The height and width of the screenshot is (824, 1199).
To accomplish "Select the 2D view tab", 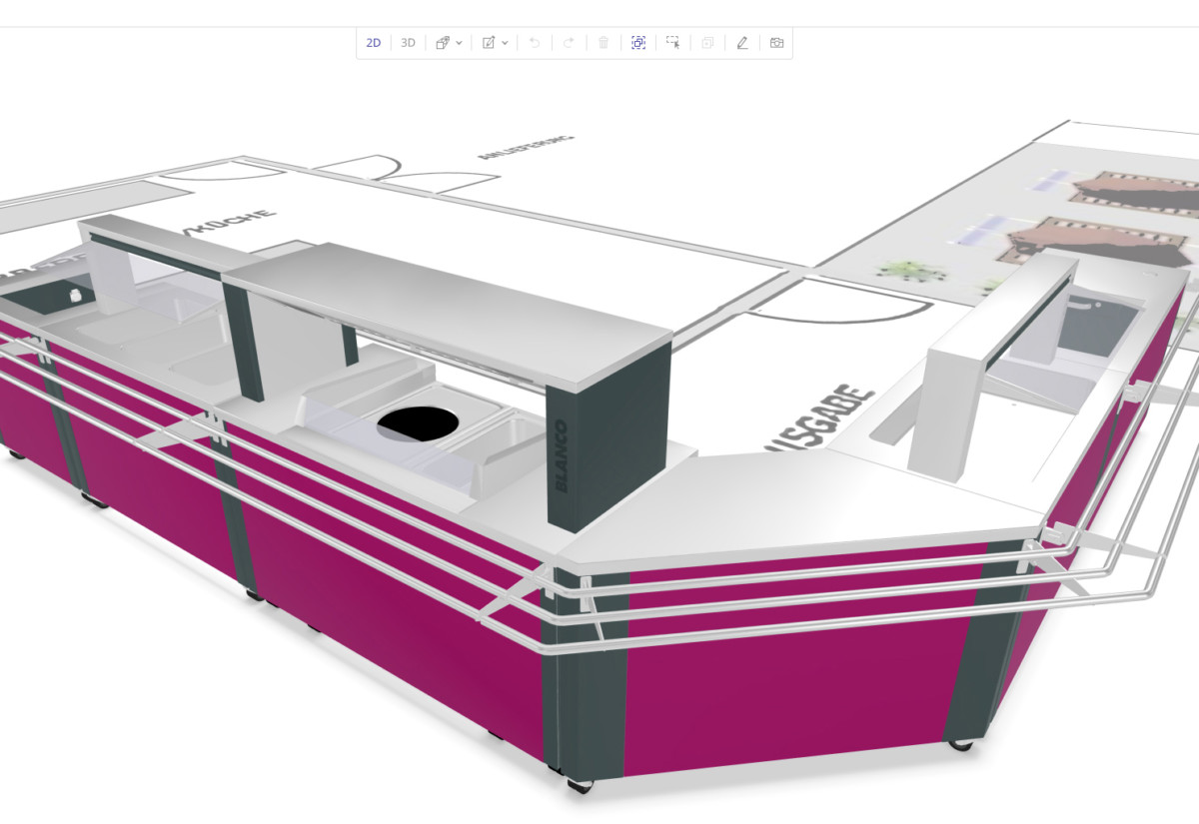I will click(374, 43).
